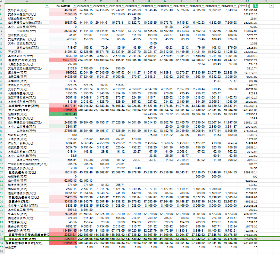Click the total cell 456336.12

(x=248, y=202)
